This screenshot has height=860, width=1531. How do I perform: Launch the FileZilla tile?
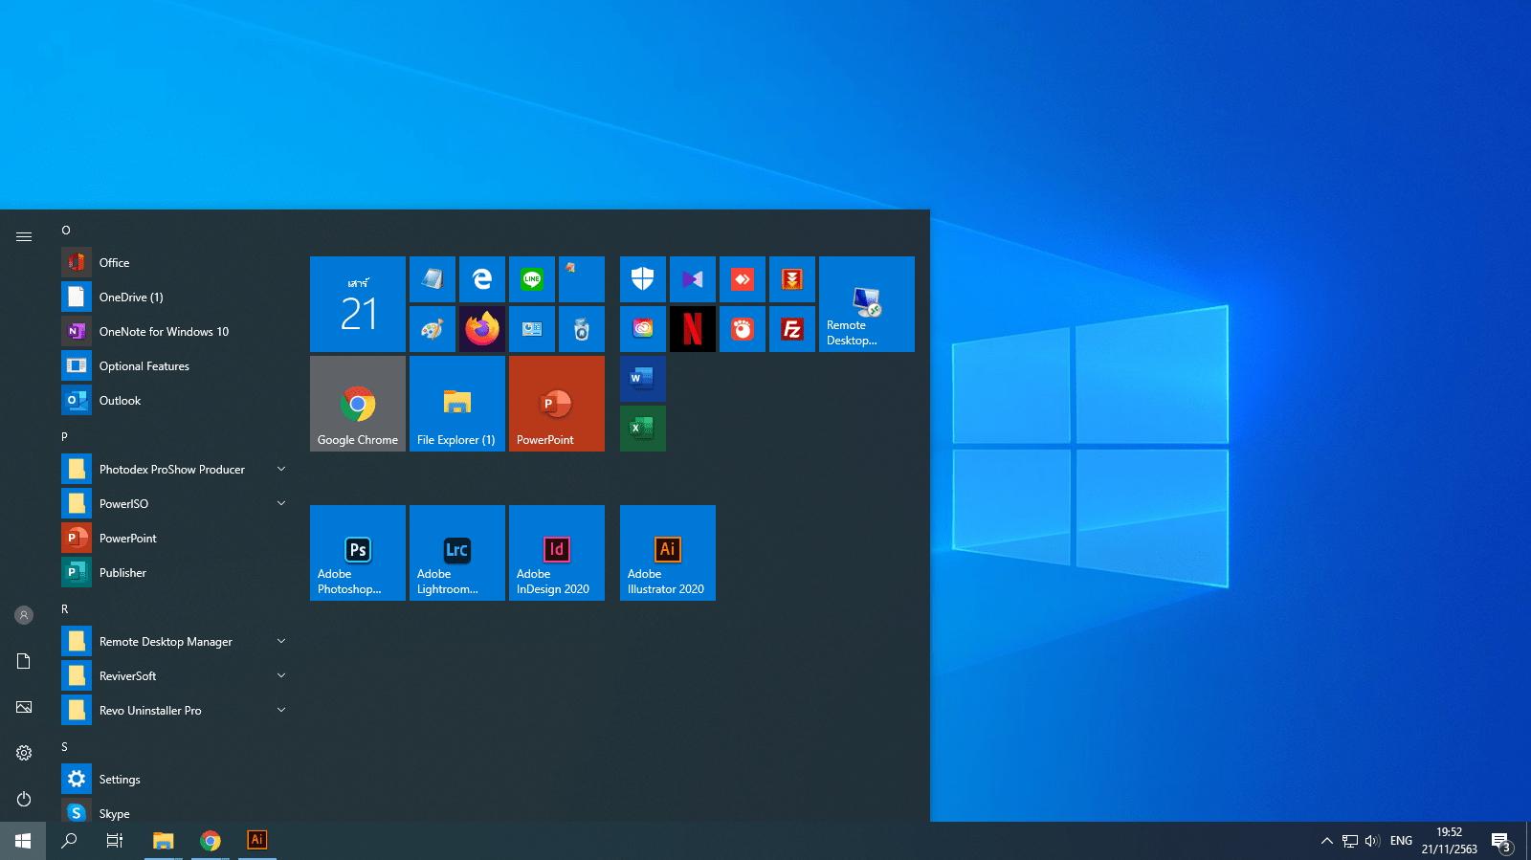792,329
